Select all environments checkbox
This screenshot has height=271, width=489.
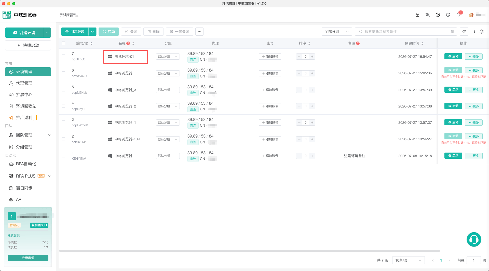coord(63,43)
